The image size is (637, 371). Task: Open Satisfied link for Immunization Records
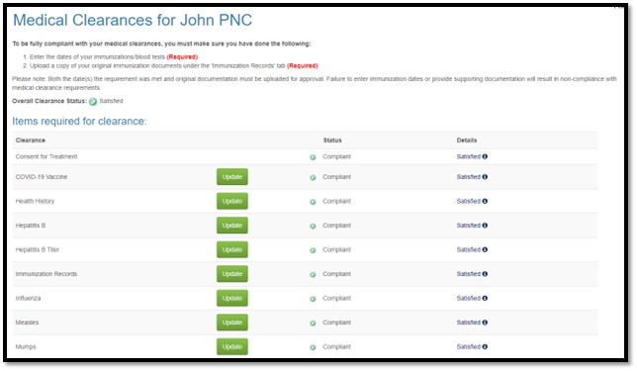[469, 274]
